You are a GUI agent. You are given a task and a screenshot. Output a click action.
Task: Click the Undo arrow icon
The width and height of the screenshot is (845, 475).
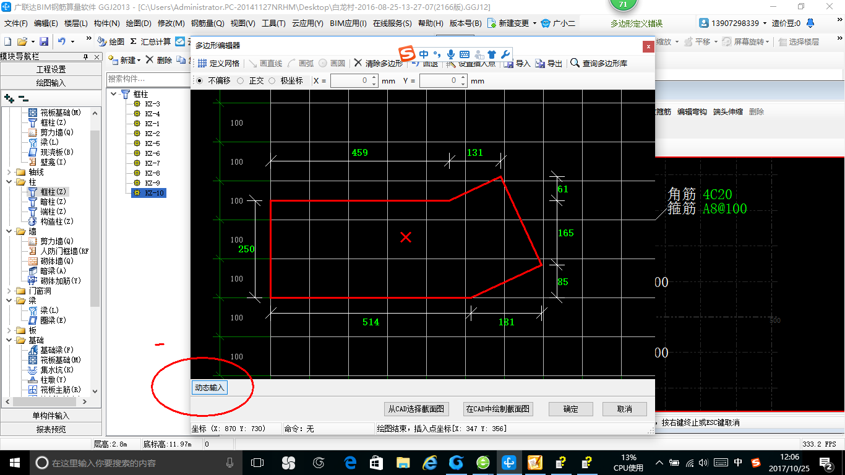62,41
